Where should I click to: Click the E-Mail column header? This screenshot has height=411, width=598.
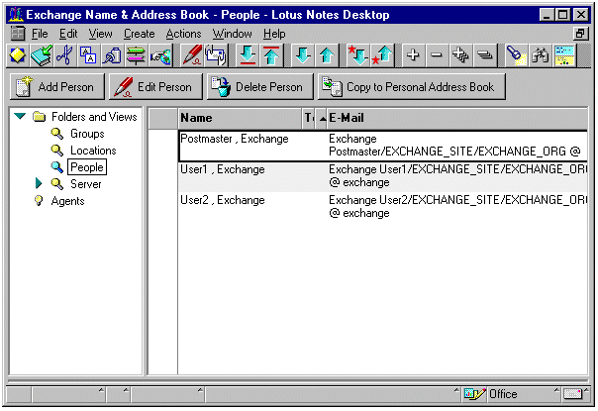[456, 118]
